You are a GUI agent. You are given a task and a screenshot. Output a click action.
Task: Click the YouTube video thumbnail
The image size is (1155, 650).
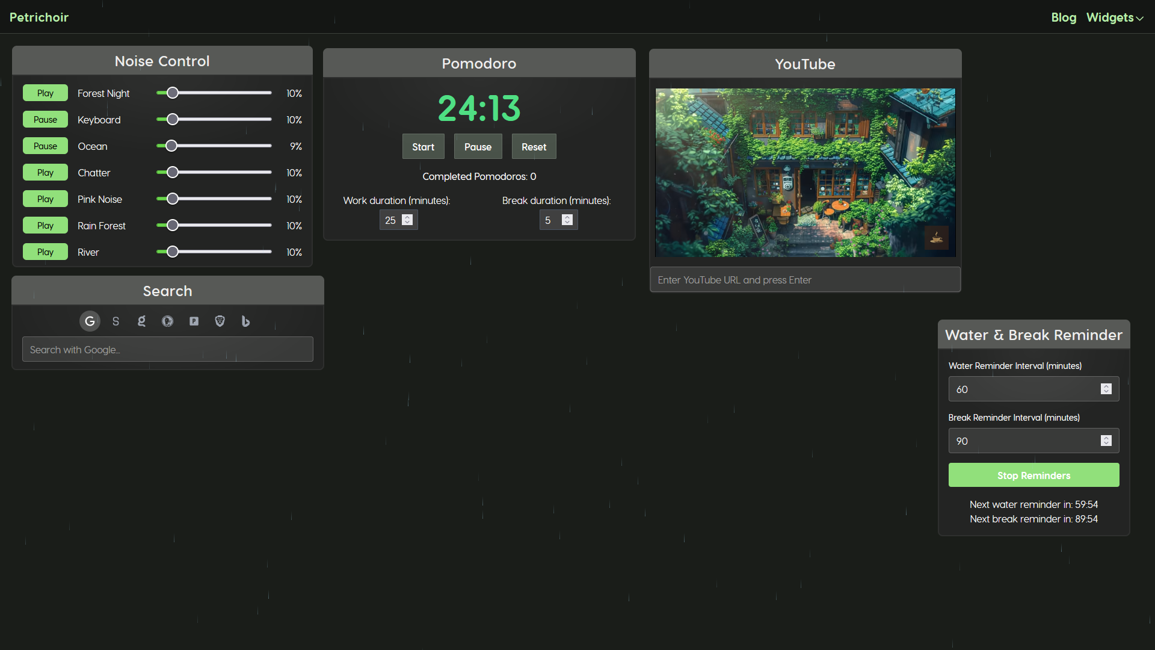805,173
